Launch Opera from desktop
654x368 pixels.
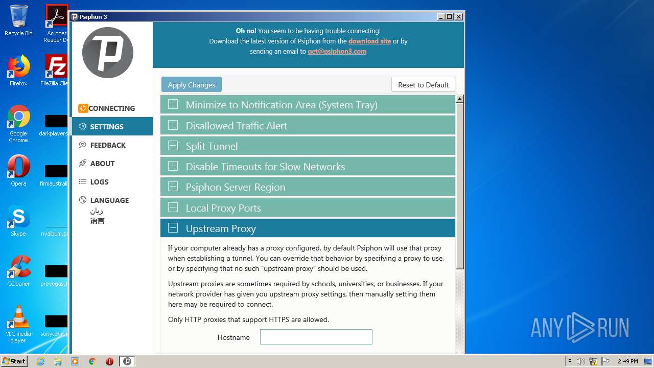pyautogui.click(x=18, y=171)
